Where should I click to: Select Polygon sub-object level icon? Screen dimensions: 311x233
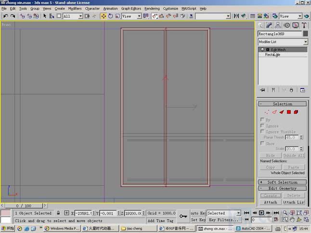click(x=289, y=112)
